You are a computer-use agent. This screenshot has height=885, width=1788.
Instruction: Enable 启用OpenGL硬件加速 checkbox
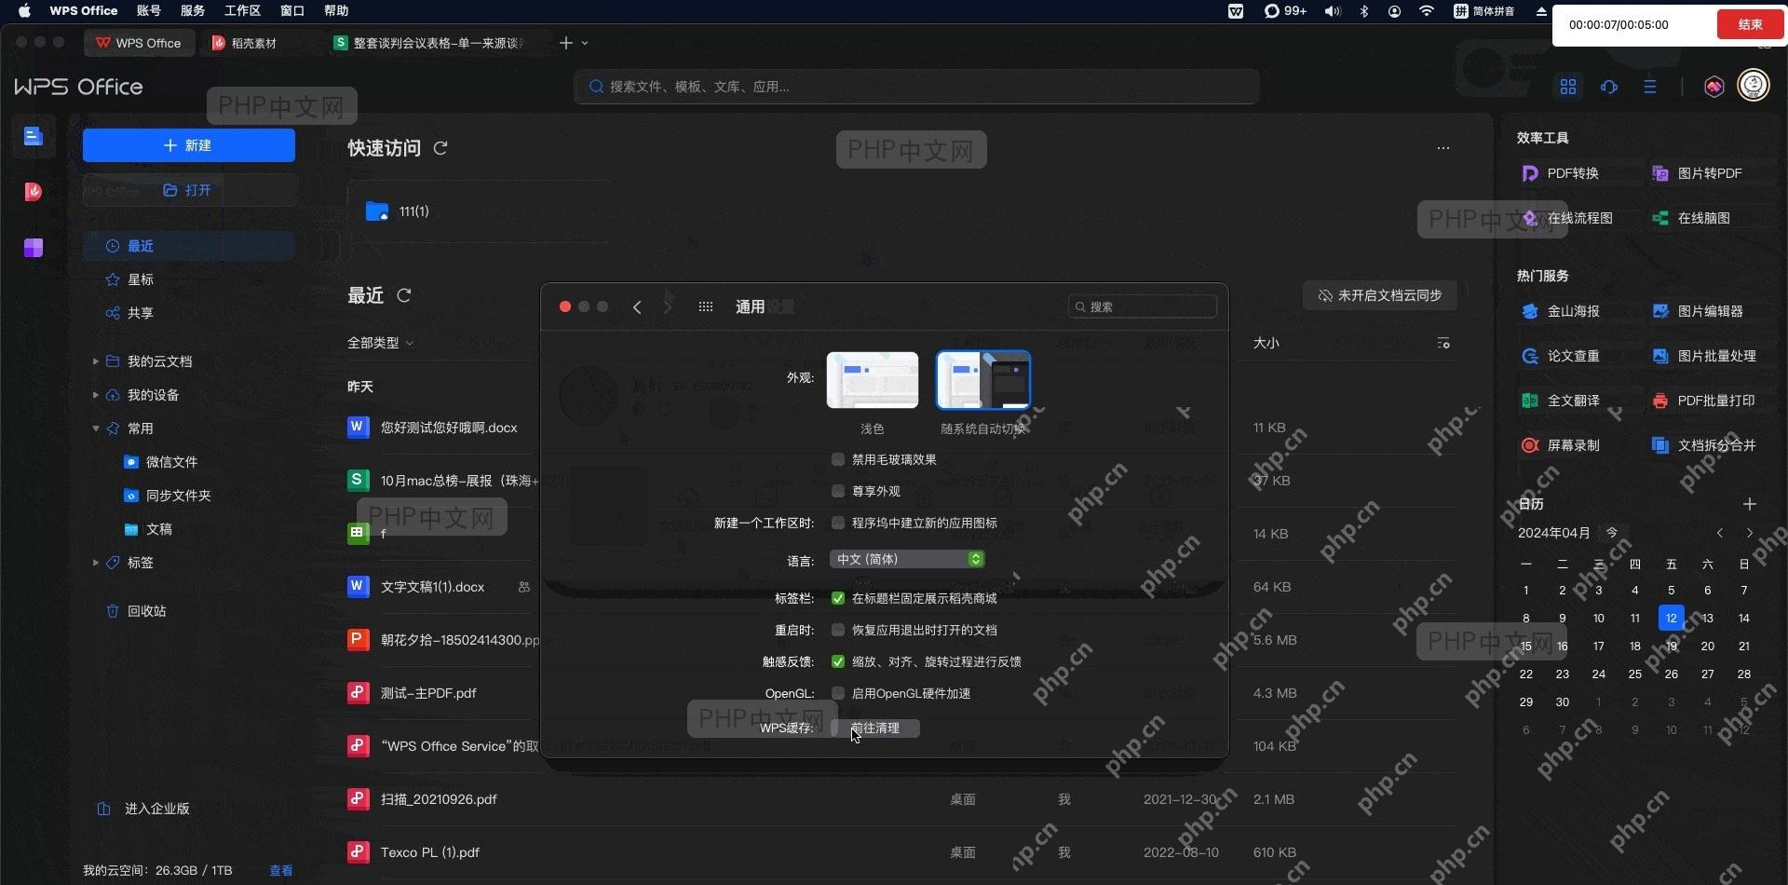[838, 693]
